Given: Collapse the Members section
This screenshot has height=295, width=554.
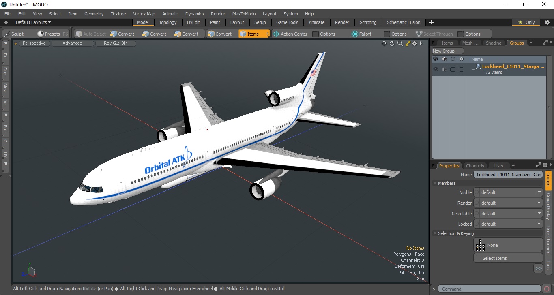Looking at the screenshot, I should pyautogui.click(x=435, y=183).
